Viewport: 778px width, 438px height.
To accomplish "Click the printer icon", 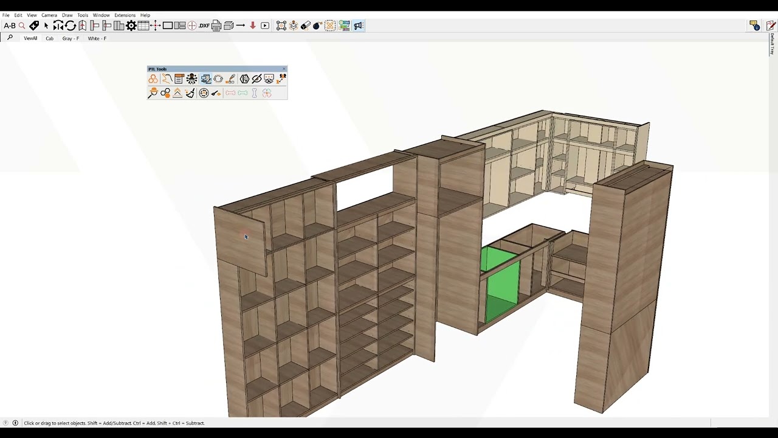I will [216, 26].
